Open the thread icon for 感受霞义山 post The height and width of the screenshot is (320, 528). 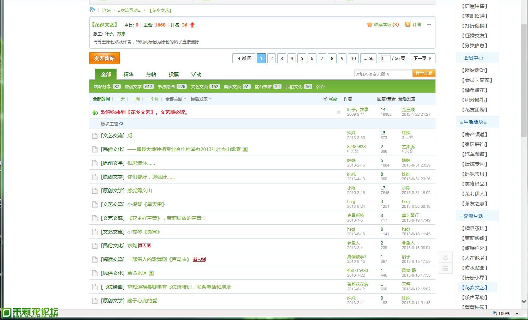click(95, 191)
